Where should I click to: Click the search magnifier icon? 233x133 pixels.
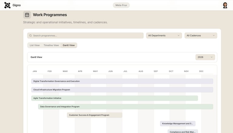(30, 36)
